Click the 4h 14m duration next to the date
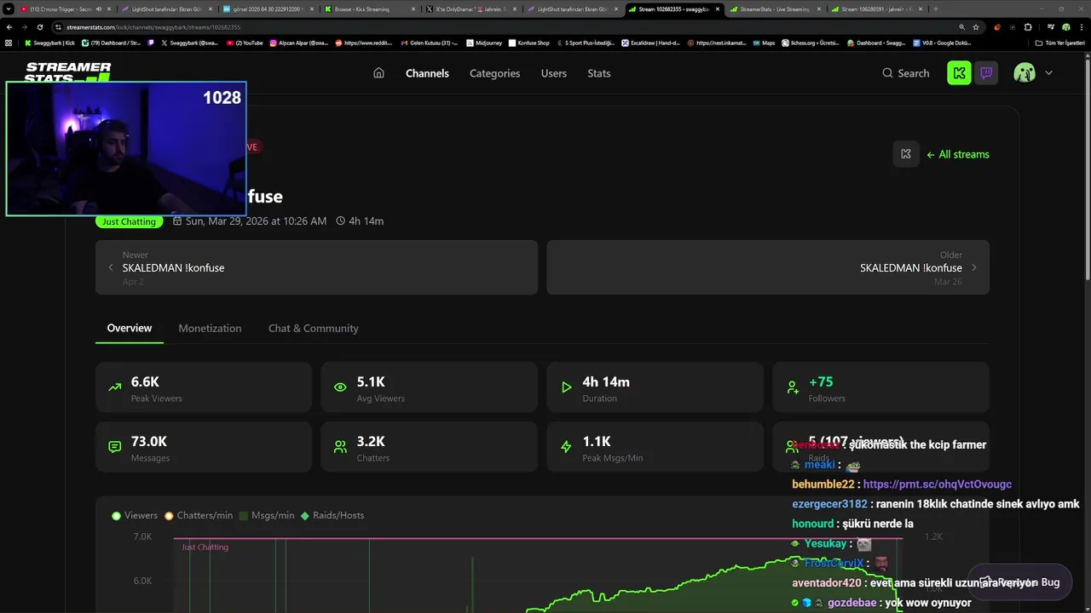Viewport: 1091px width, 613px height. pyautogui.click(x=366, y=221)
